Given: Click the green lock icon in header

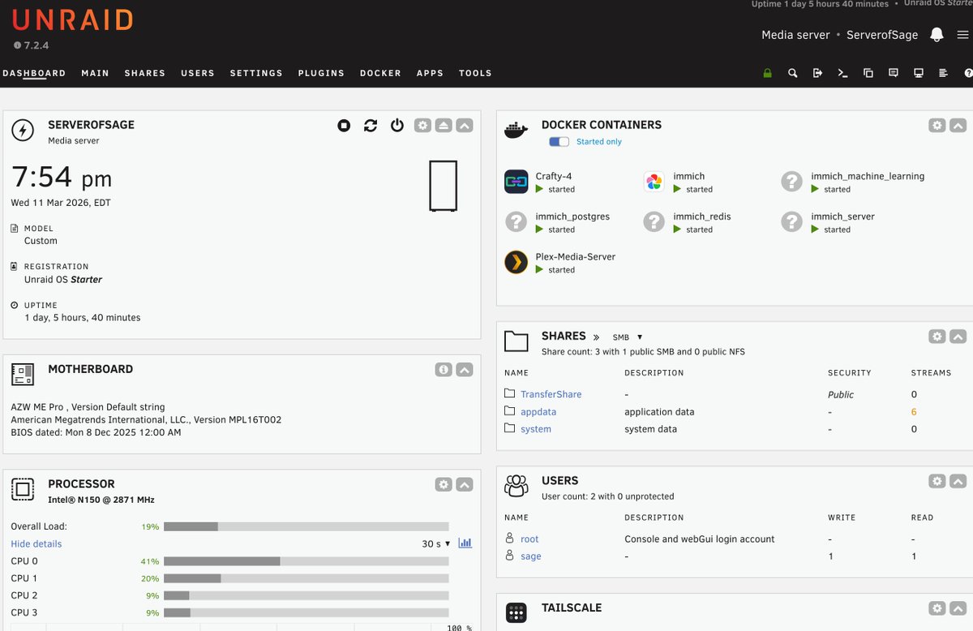Looking at the screenshot, I should click(767, 73).
